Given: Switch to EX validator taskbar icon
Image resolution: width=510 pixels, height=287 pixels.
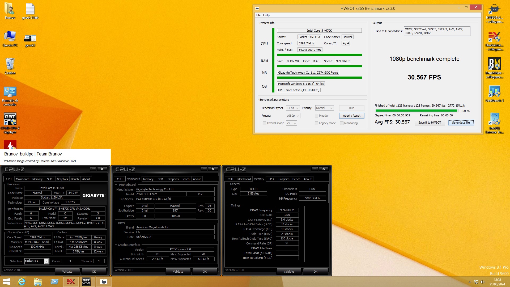Looking at the screenshot, I should (71, 282).
